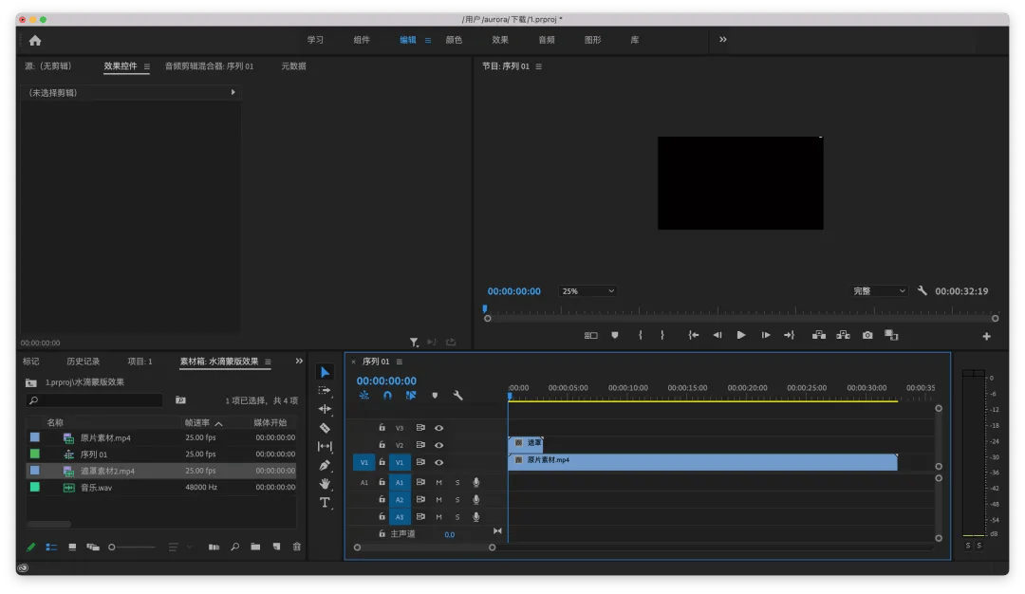Toggle Snap in the timeline
The width and height of the screenshot is (1025, 594).
(387, 396)
